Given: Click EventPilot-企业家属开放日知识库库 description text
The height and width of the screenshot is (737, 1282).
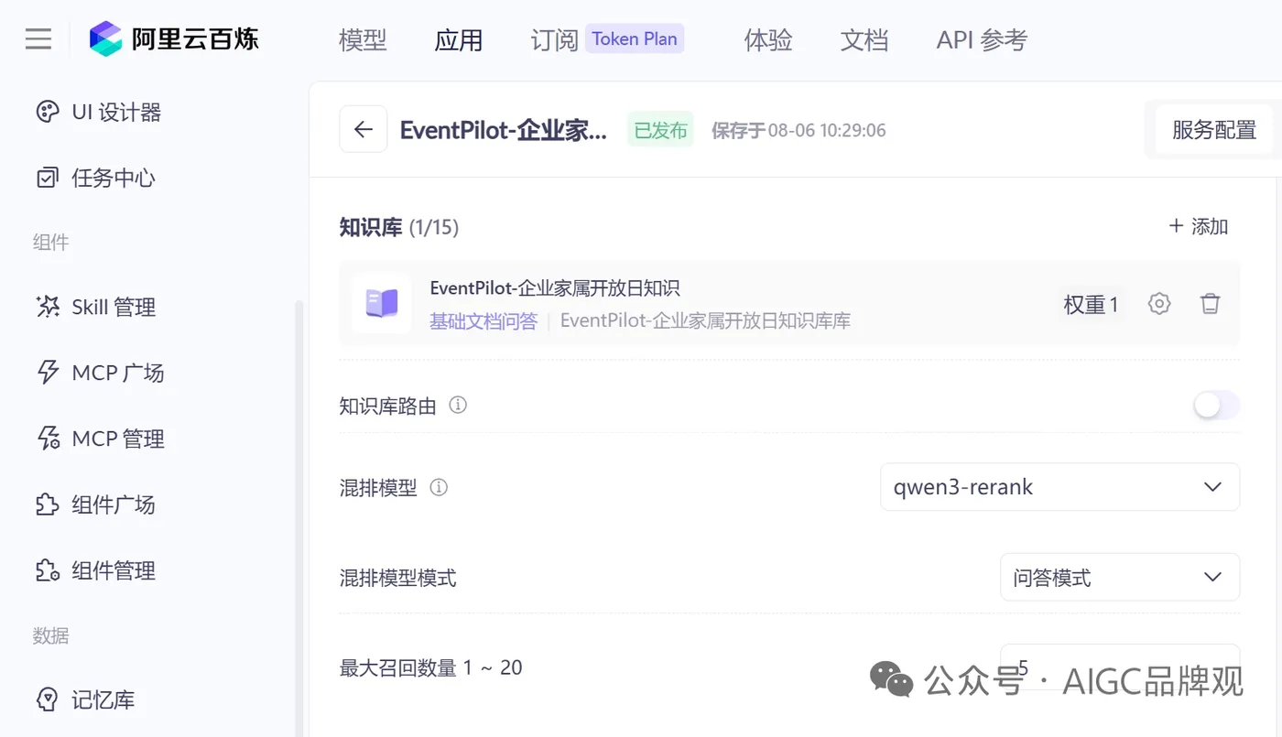Looking at the screenshot, I should 705,321.
